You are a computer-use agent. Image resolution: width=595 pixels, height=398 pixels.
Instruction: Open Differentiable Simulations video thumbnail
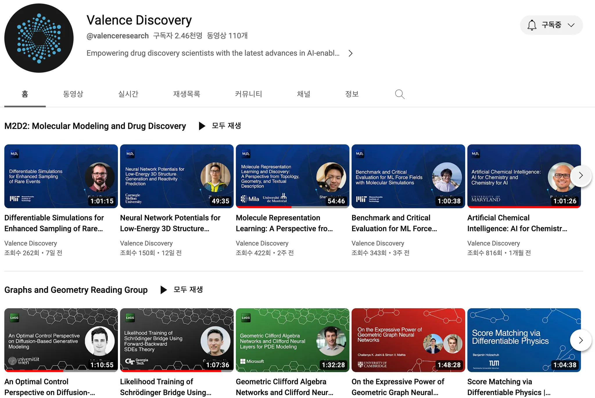tap(61, 176)
